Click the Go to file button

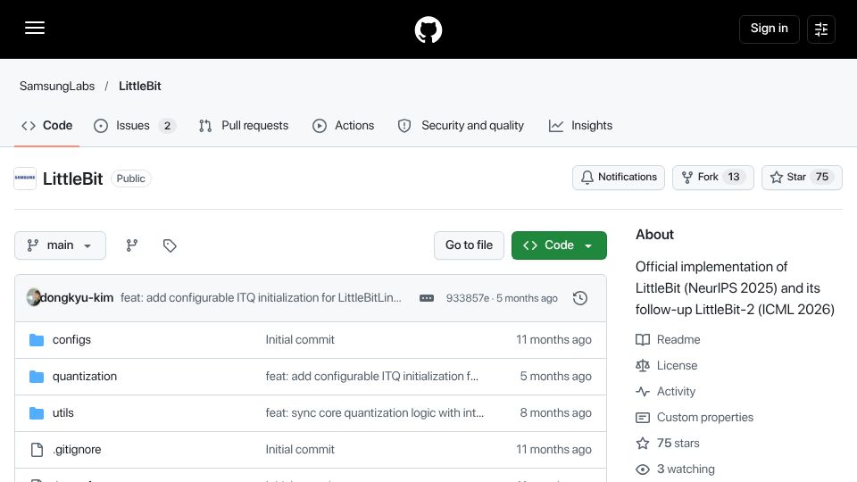tap(469, 245)
